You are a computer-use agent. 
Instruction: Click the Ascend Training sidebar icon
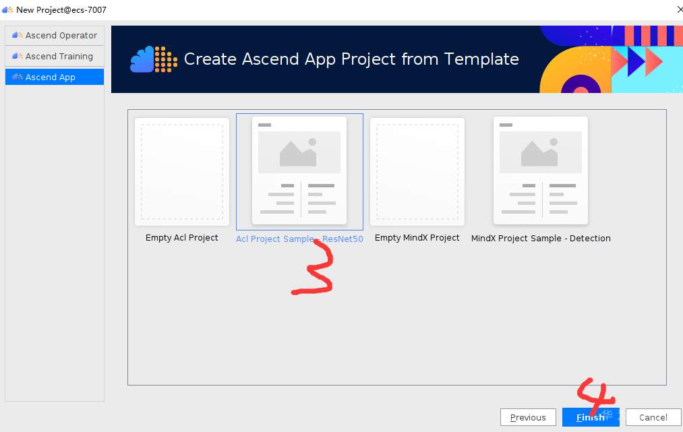pos(18,56)
